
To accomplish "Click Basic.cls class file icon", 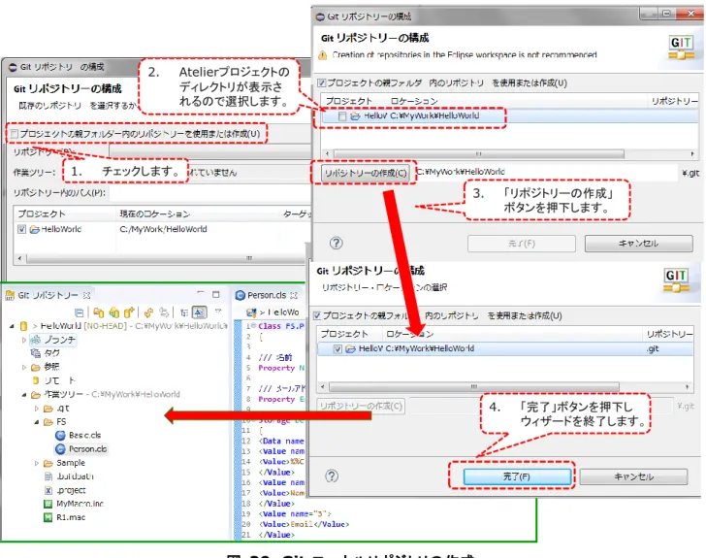I will coord(60,436).
